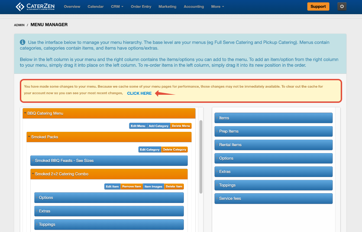Viewport: 362px width, 232px height.
Task: Expand the Prep Items panel
Action: coord(273,131)
